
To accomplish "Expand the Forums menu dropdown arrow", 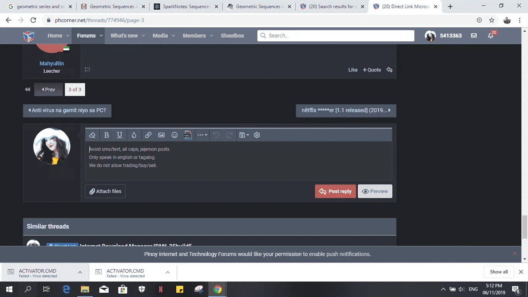I will click(101, 36).
